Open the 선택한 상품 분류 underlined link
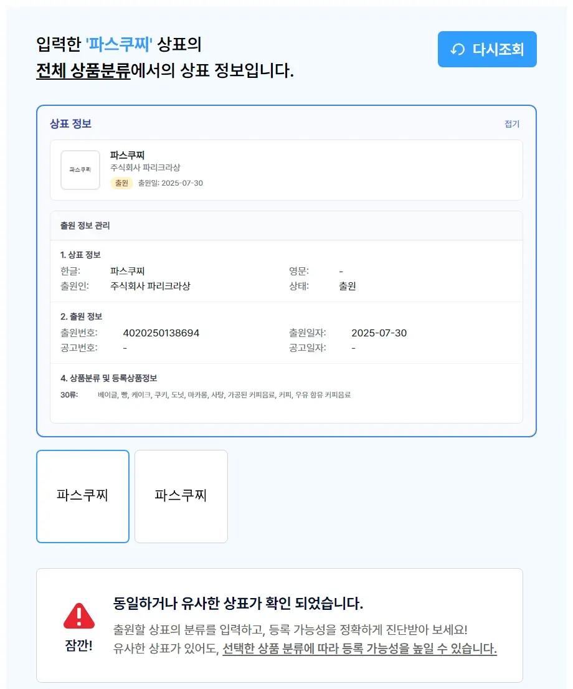This screenshot has height=689, width=573. tap(359, 649)
